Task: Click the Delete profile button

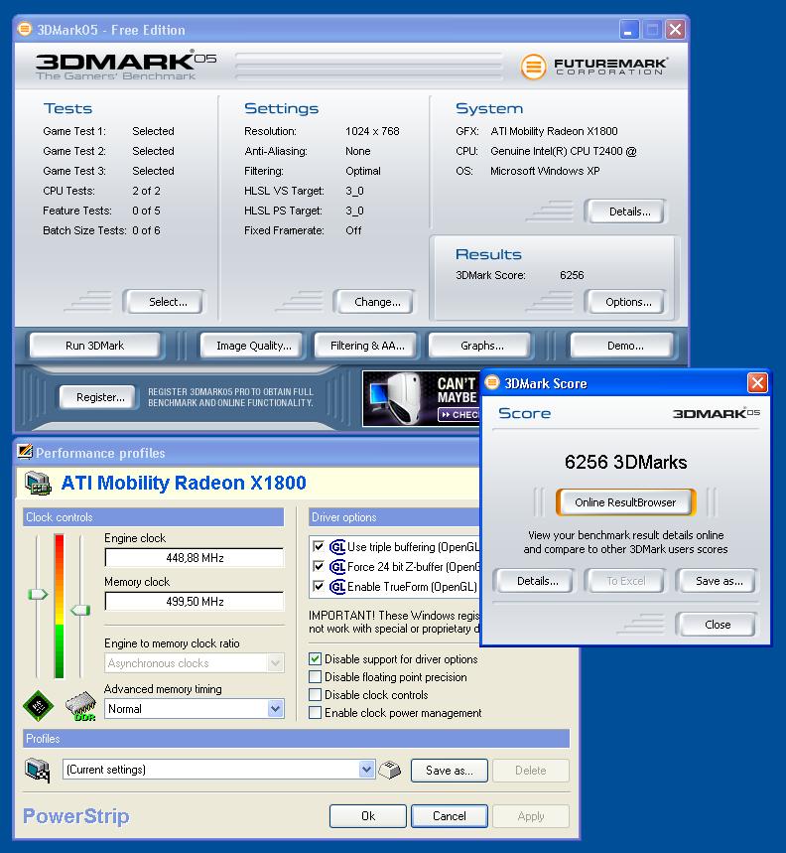Action: point(531,771)
